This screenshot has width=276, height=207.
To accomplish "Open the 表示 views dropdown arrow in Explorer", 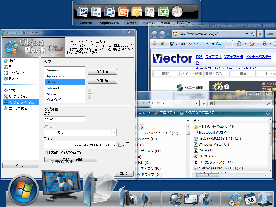I will 150,113.
